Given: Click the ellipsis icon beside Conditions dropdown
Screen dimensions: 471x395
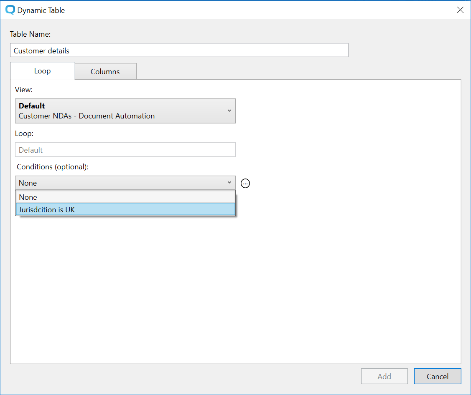Looking at the screenshot, I should (246, 183).
